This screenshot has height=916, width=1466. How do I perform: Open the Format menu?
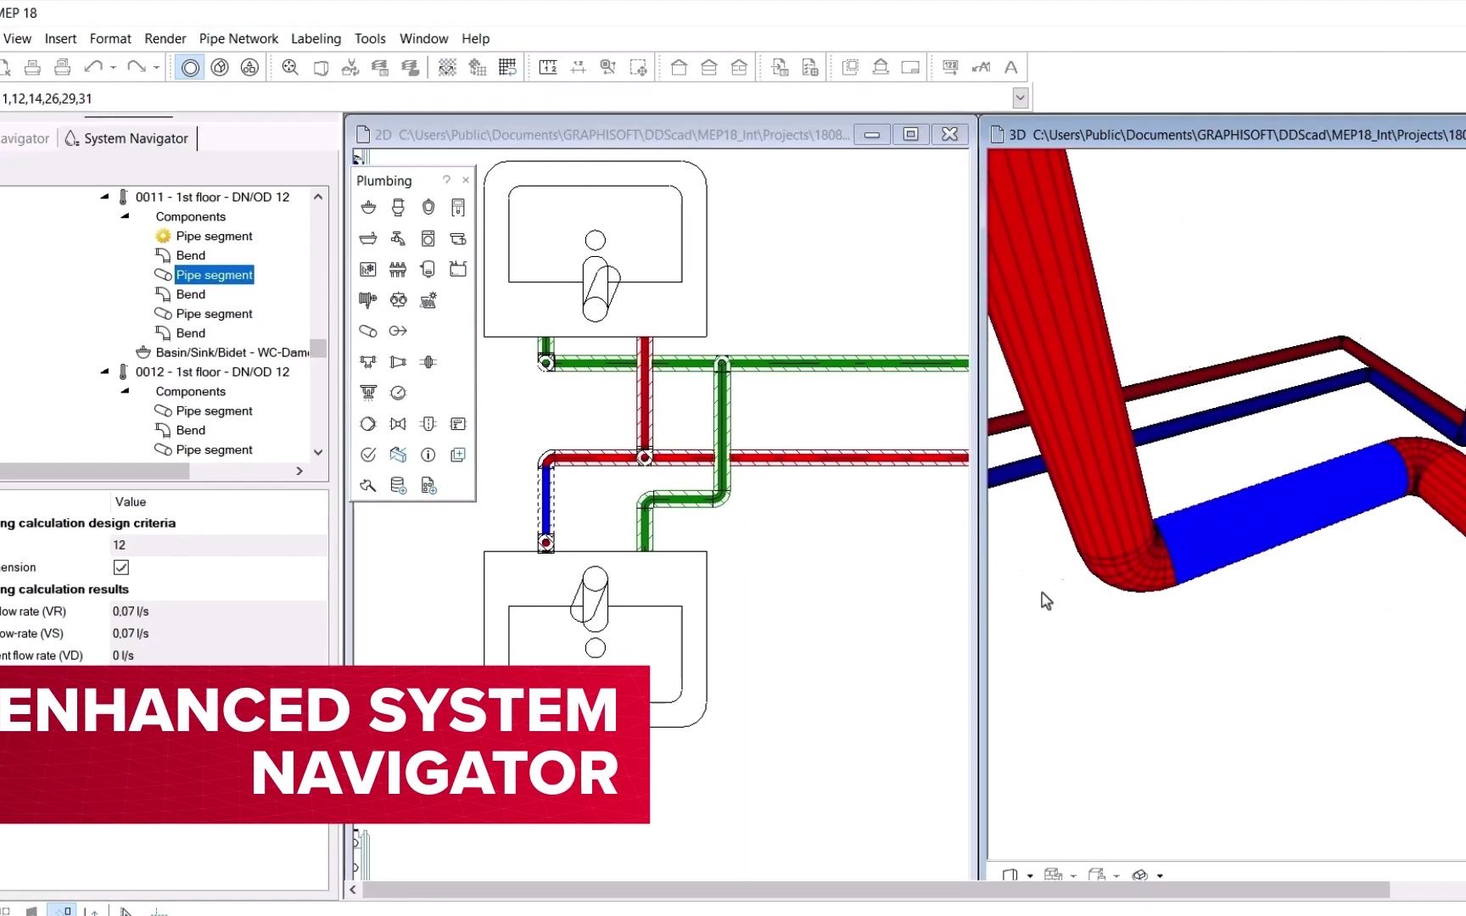[x=110, y=39]
